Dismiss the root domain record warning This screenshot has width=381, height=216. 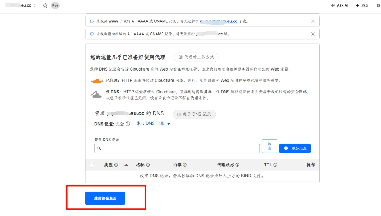coord(313,34)
